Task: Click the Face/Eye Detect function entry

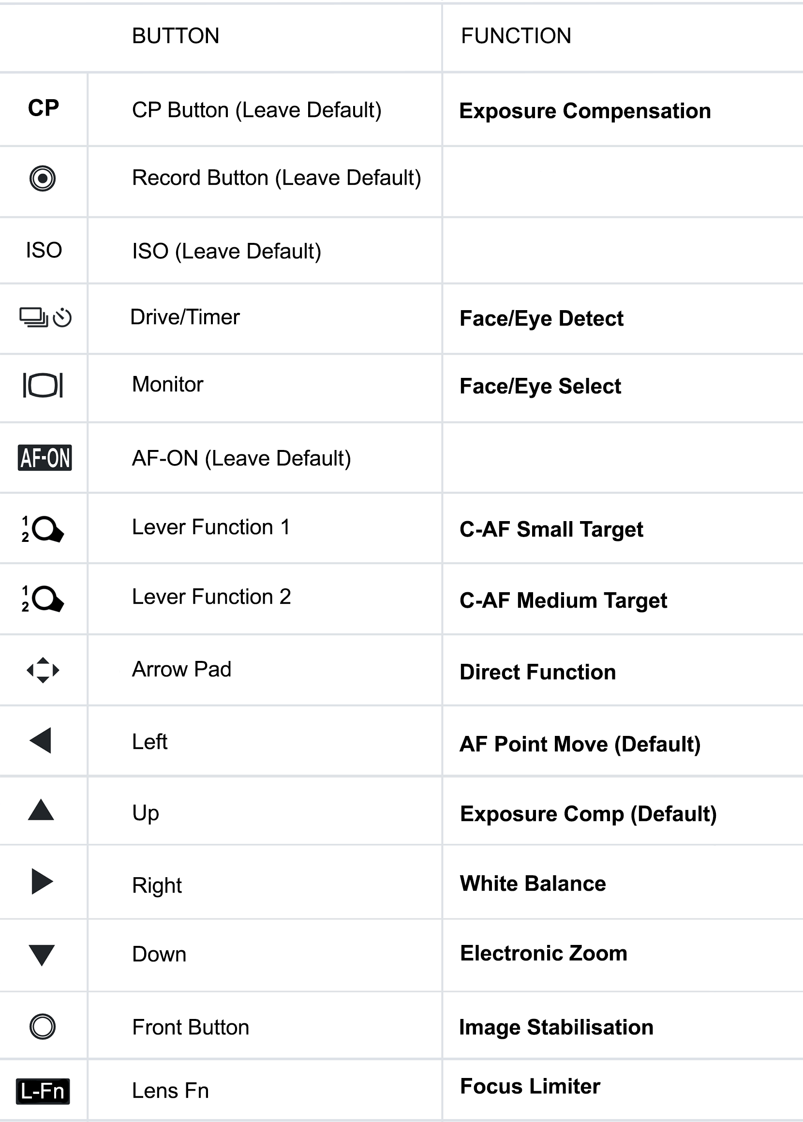Action: (x=541, y=318)
